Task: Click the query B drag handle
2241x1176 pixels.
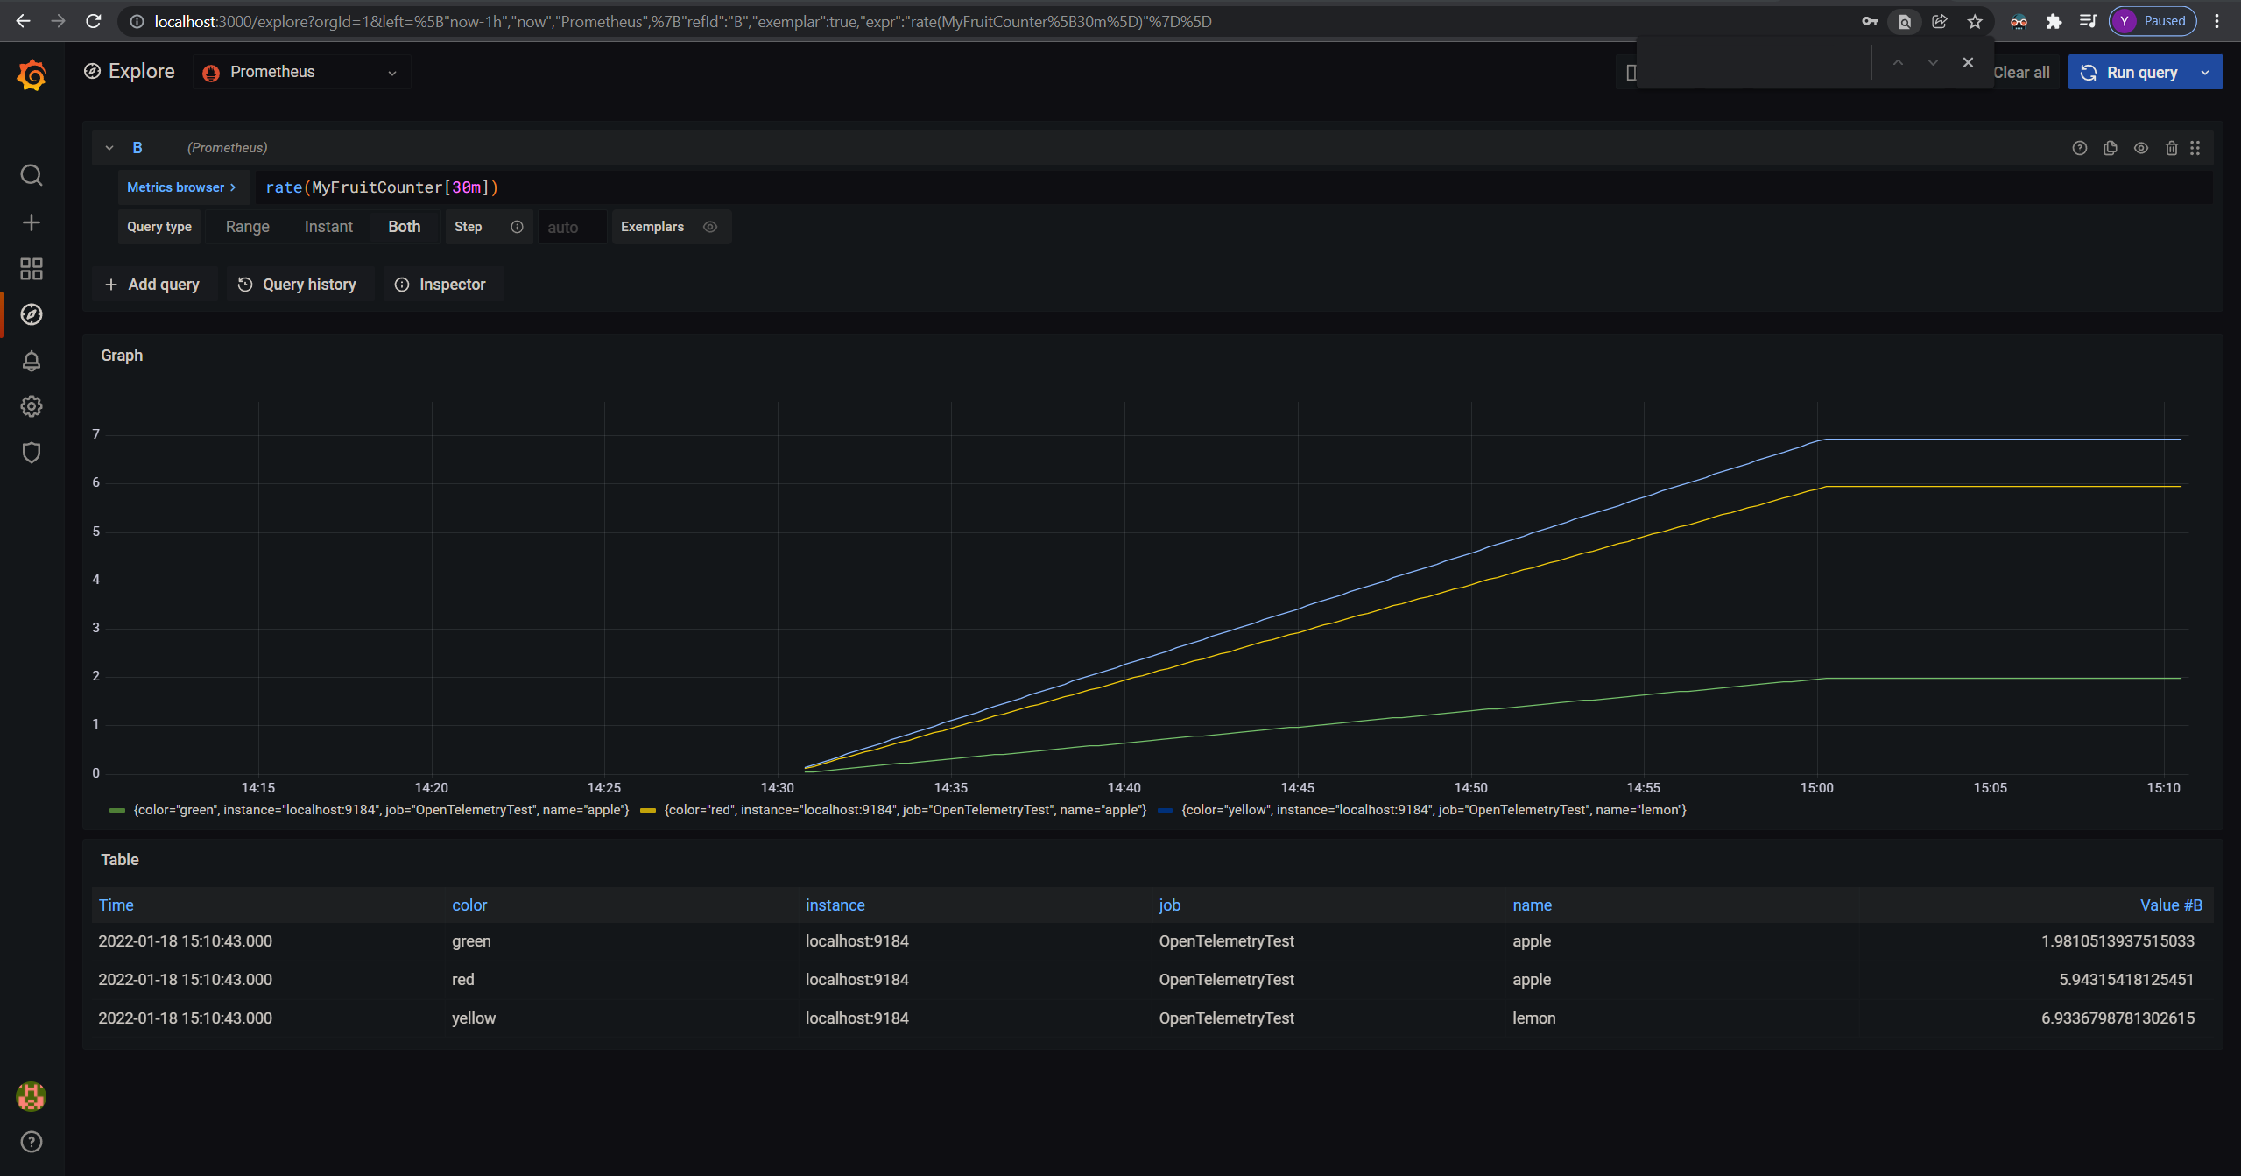Action: point(2195,148)
